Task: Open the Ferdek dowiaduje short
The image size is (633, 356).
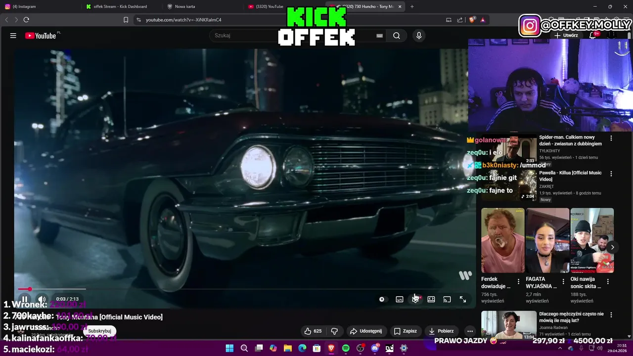Action: click(502, 240)
